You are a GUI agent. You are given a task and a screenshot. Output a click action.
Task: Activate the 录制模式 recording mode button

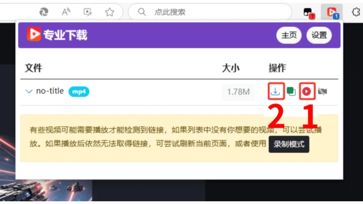click(289, 144)
